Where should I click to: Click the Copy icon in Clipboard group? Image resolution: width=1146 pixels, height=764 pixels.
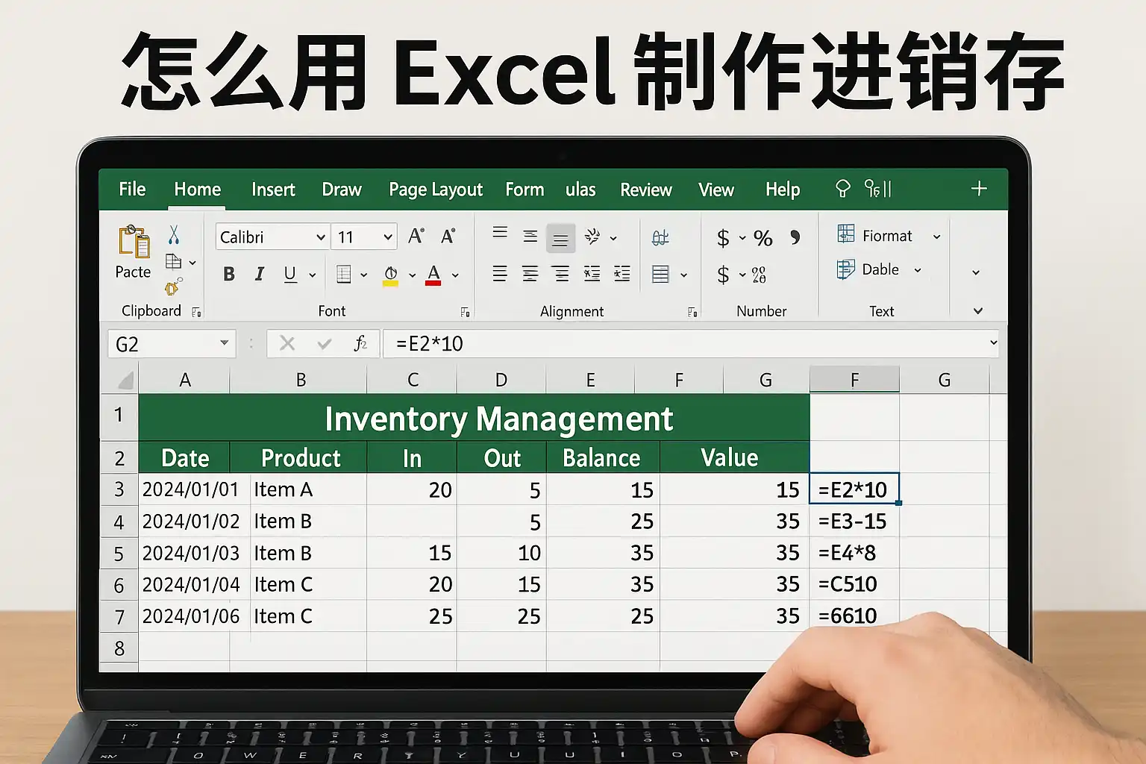point(174,262)
